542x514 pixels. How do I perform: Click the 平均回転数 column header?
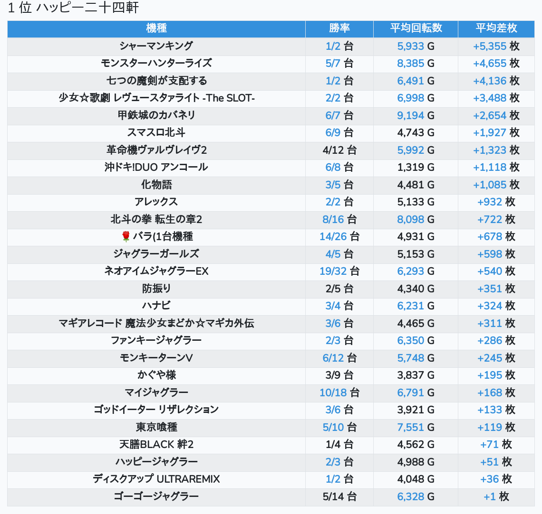click(416, 28)
